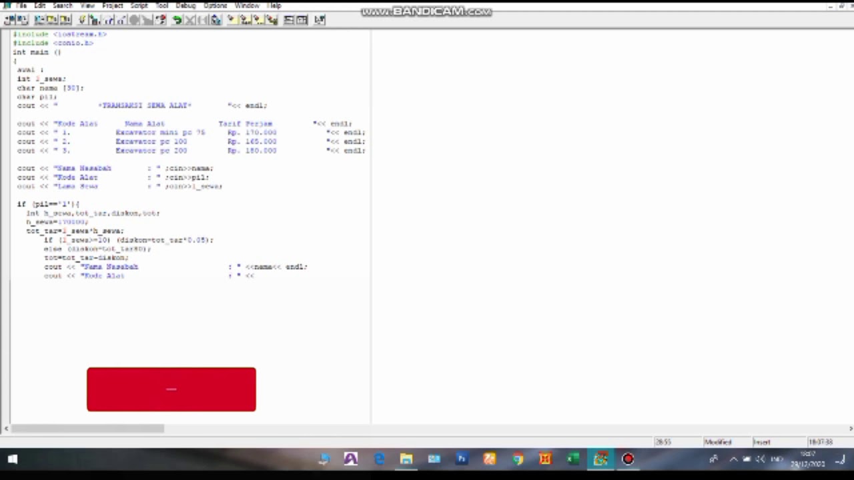Show hidden system tray icons
Screen dimensions: 854x480
[733, 459]
